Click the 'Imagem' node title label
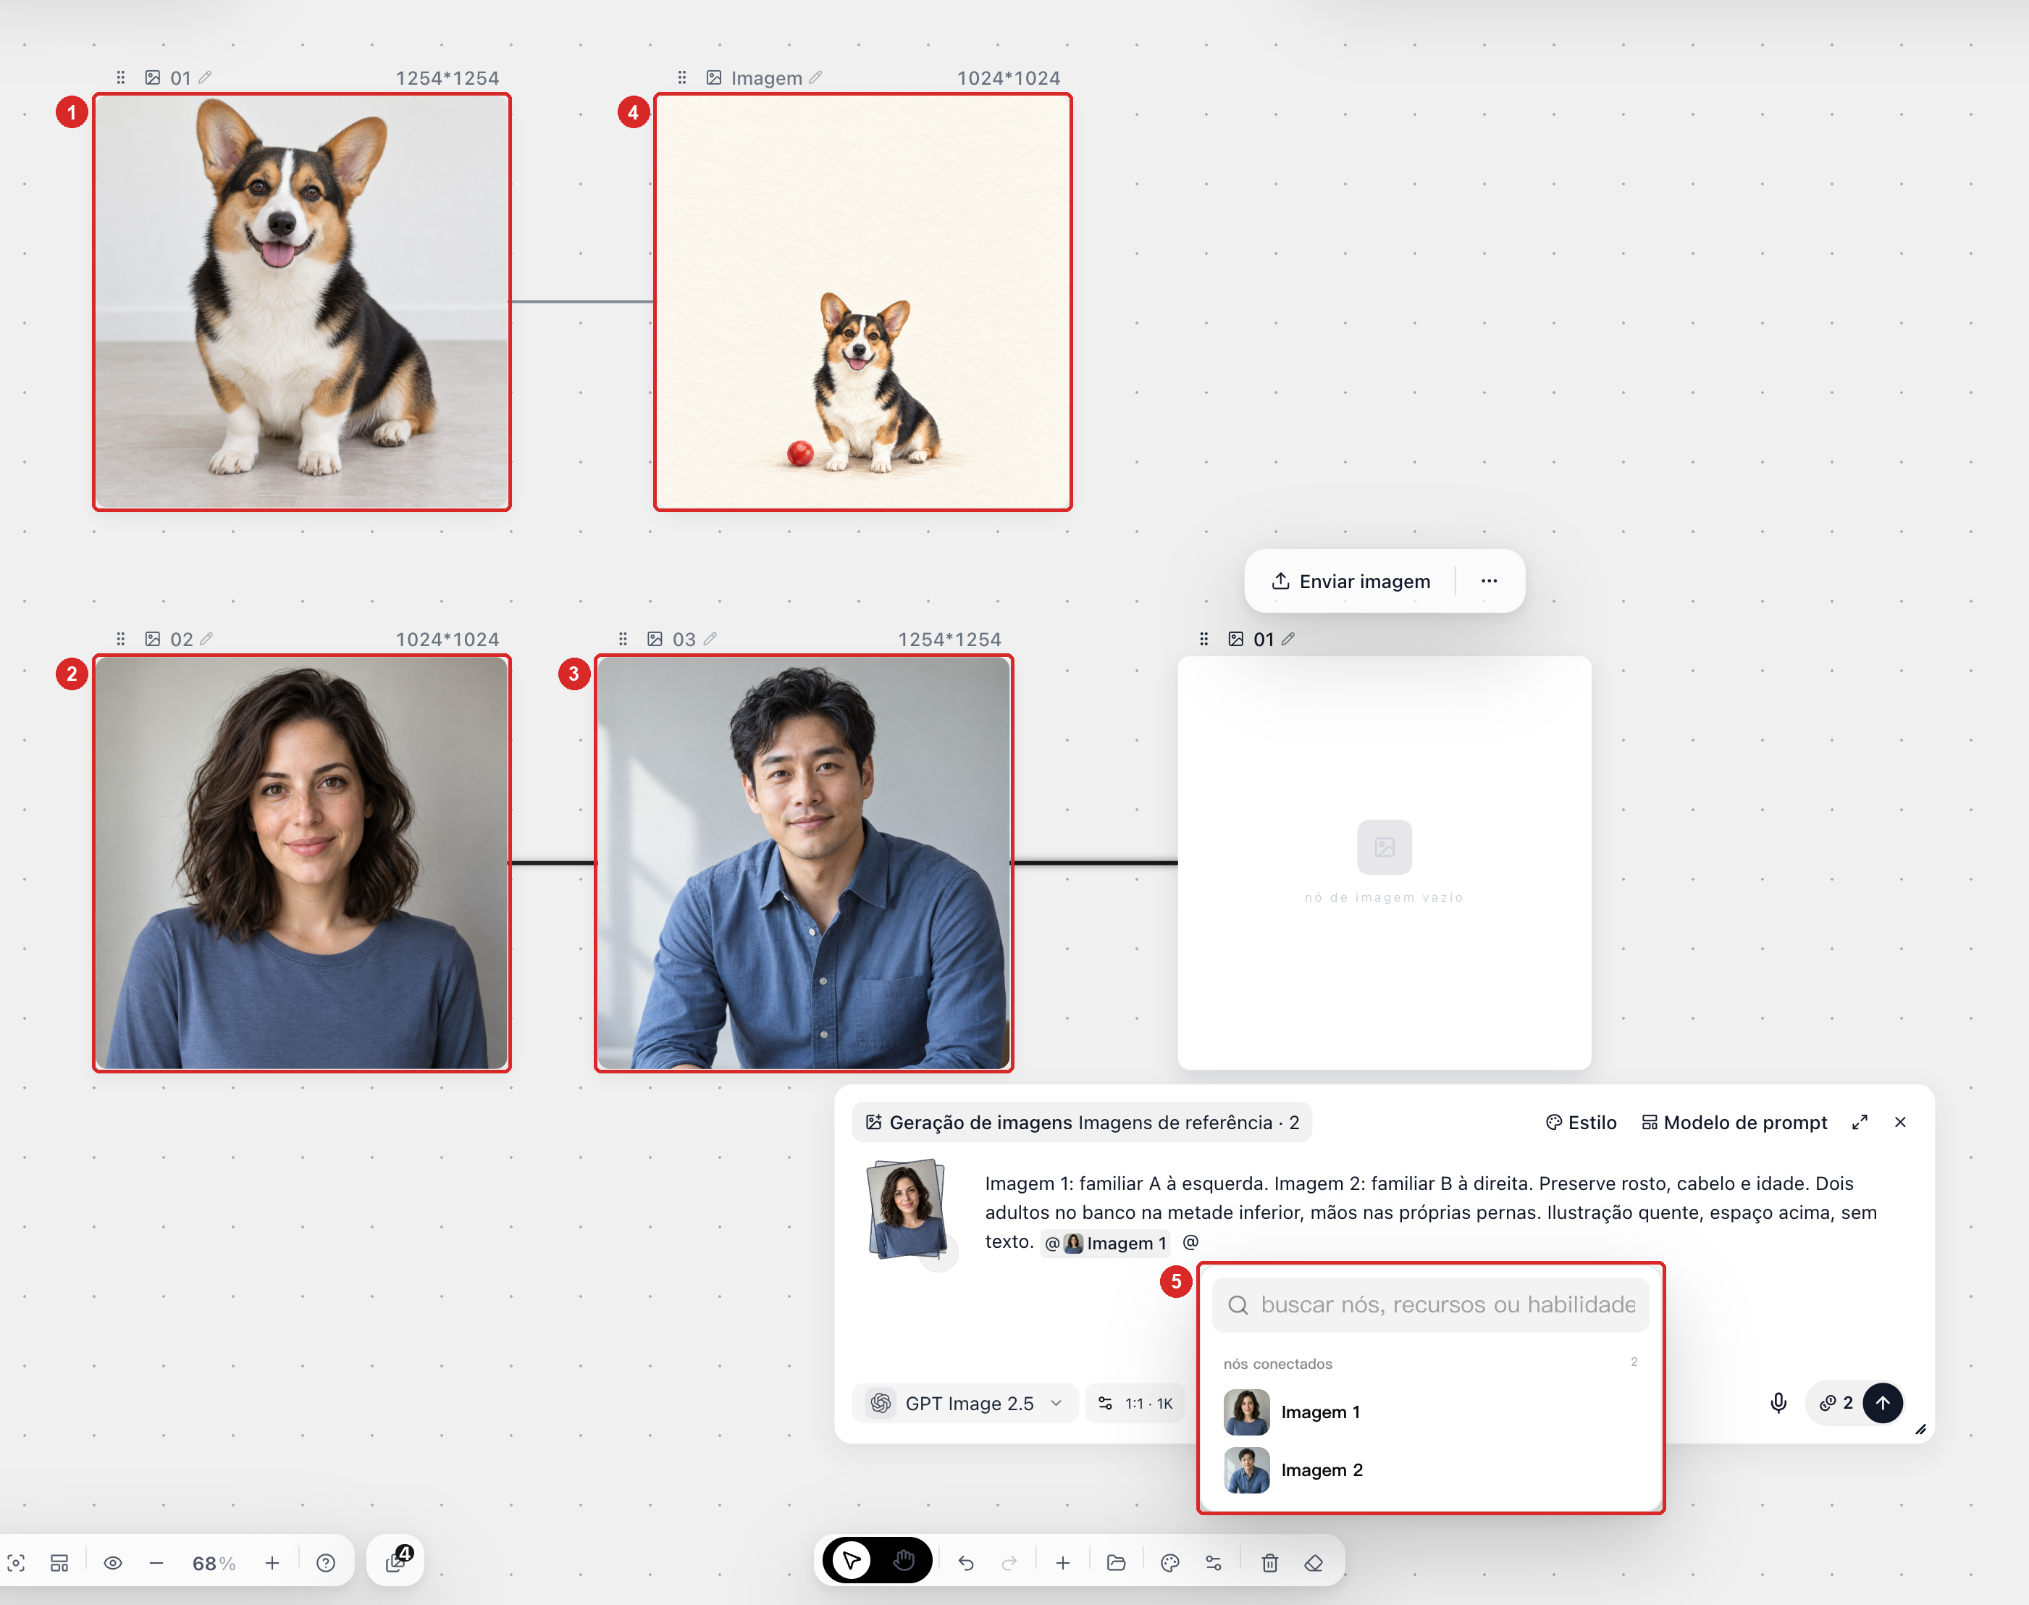The height and width of the screenshot is (1605, 2029). (x=767, y=78)
